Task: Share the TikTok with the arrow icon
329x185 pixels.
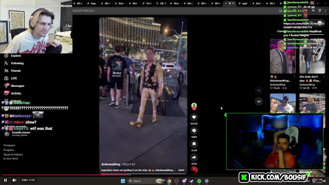Action: point(194,157)
